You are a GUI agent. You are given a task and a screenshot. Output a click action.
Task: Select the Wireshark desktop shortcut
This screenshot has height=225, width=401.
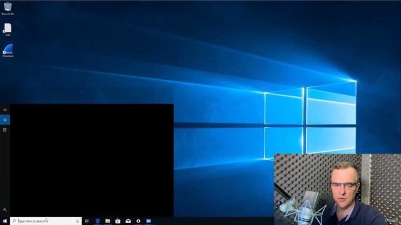8,51
